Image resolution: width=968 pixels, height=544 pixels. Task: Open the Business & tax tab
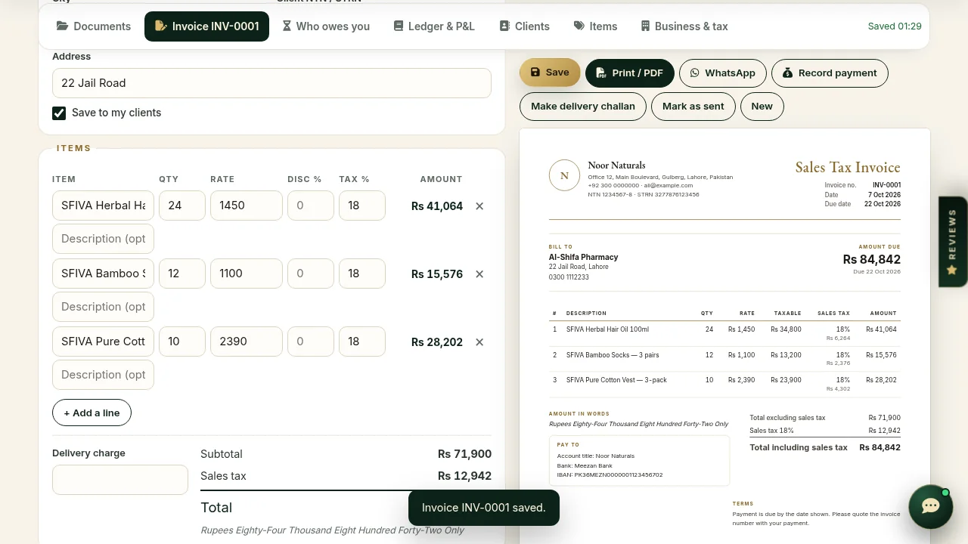684,26
